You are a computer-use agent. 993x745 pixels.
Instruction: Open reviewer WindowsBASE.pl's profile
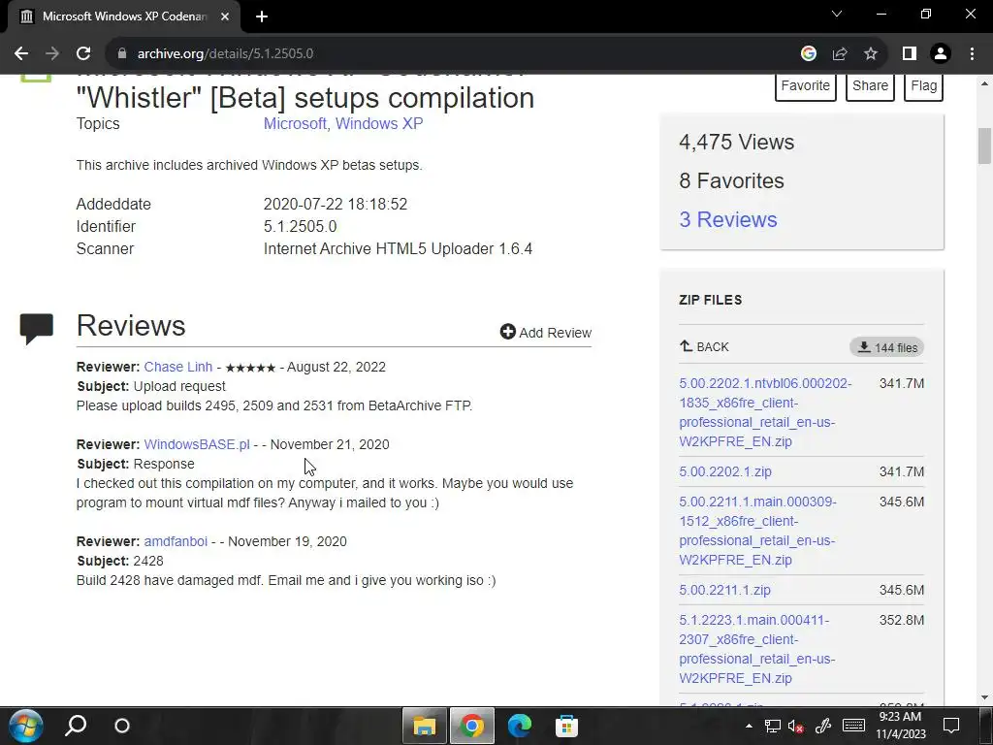(196, 444)
